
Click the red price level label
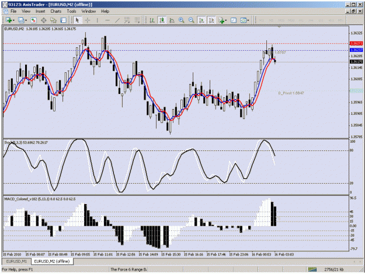356,44
